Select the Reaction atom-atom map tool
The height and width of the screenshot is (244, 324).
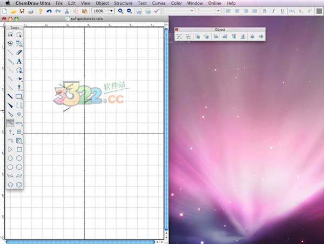[x=19, y=123]
